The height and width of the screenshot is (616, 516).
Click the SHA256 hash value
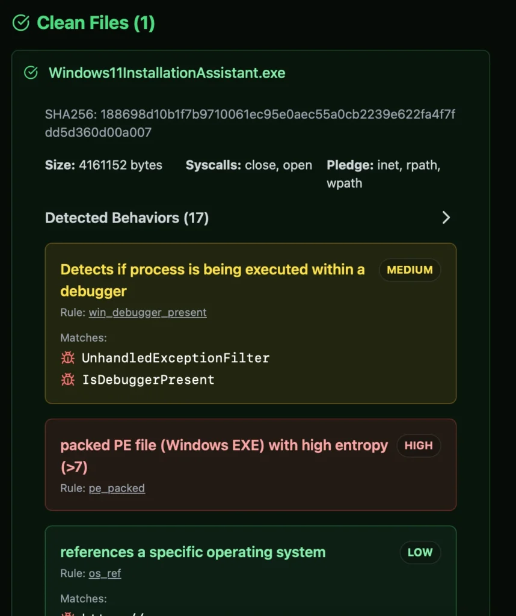pos(250,123)
